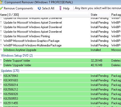Click the blue Select All refresh icon
This screenshot has height=107, width=121.
click(x=39, y=8)
